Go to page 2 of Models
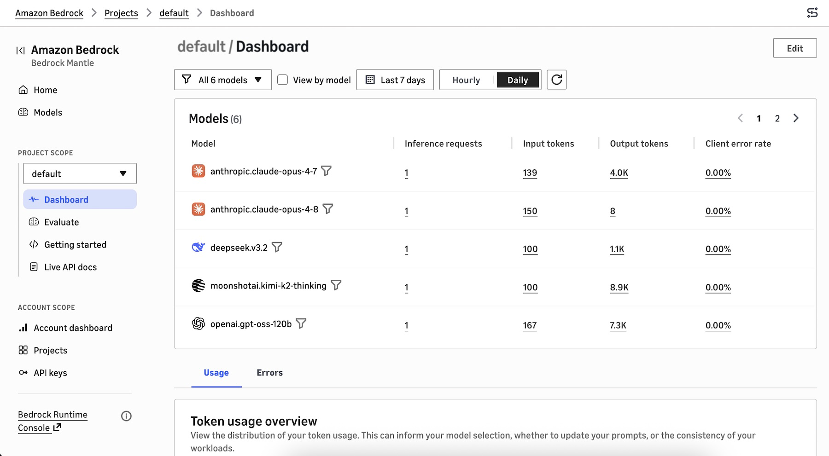 click(777, 118)
